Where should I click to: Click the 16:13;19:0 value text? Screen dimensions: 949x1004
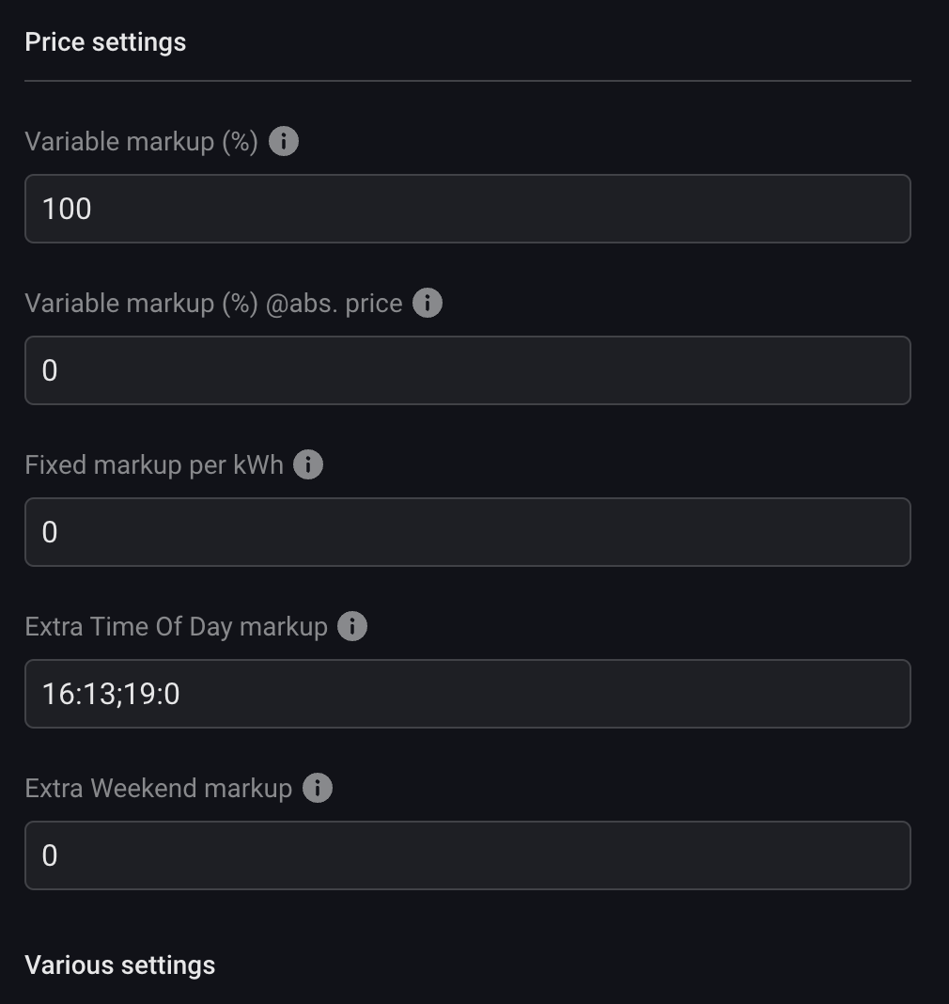click(111, 694)
